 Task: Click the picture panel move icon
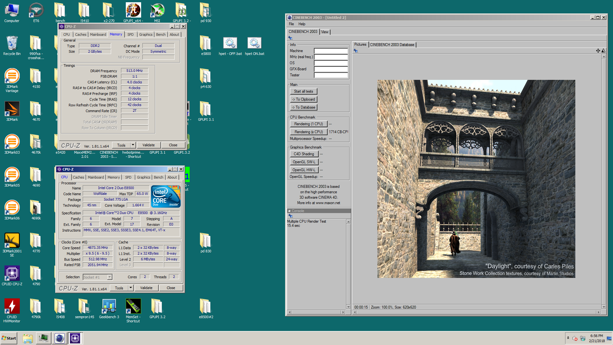point(598,51)
